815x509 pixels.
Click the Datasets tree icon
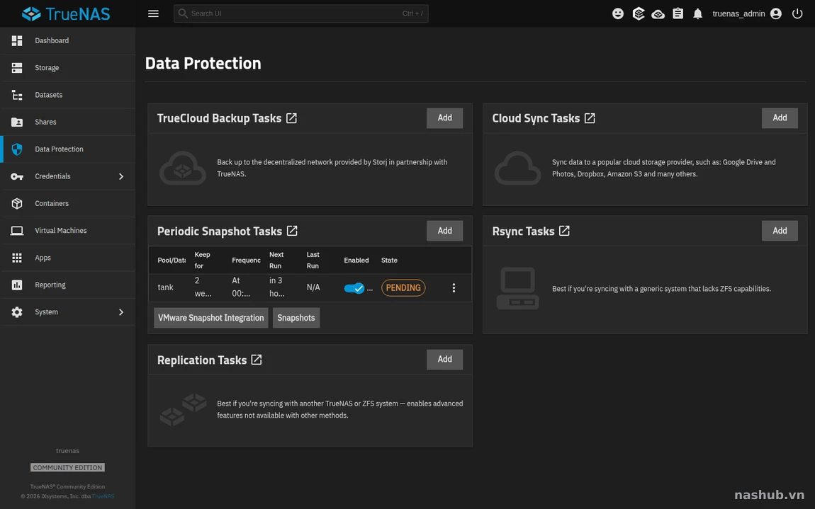click(x=17, y=95)
